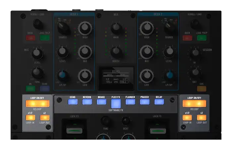Click the right side x1/2 loop button
The width and height of the screenshot is (232, 149).
(x=187, y=118)
